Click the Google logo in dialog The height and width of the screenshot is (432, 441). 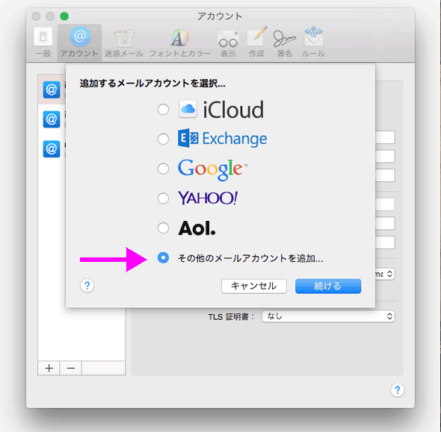(212, 169)
